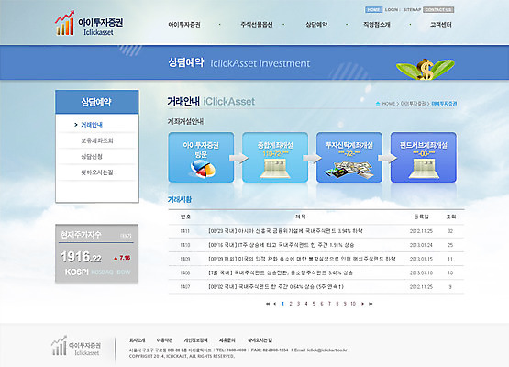Select page 8 in pagination
The height and width of the screenshot is (367, 509).
[x=337, y=304]
